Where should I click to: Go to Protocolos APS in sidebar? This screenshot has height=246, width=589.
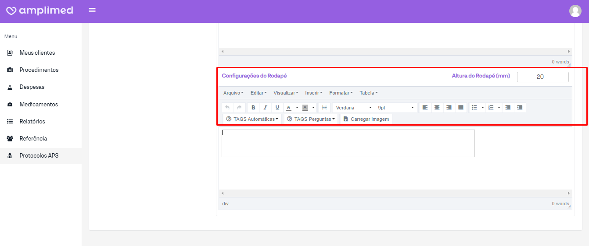(39, 156)
